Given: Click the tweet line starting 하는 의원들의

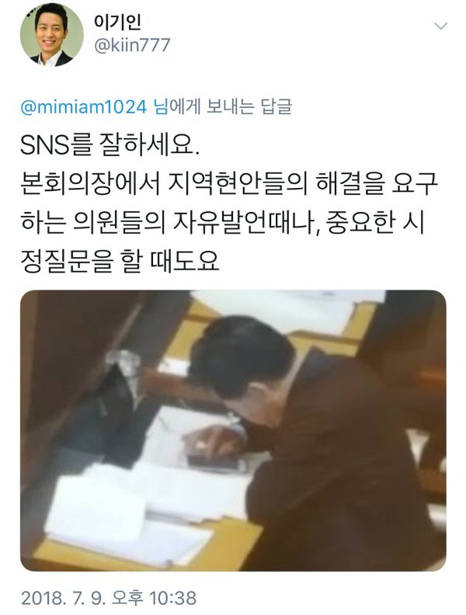Looking at the screenshot, I should click(222, 223).
